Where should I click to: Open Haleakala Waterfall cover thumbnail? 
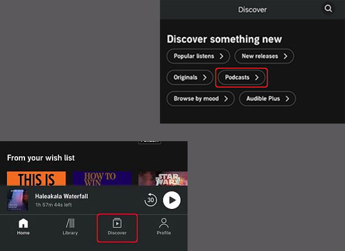pos(18,200)
